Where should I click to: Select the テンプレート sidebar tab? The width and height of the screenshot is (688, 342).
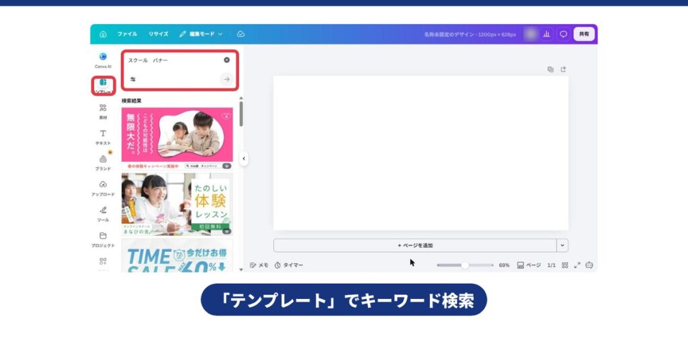pyautogui.click(x=103, y=85)
